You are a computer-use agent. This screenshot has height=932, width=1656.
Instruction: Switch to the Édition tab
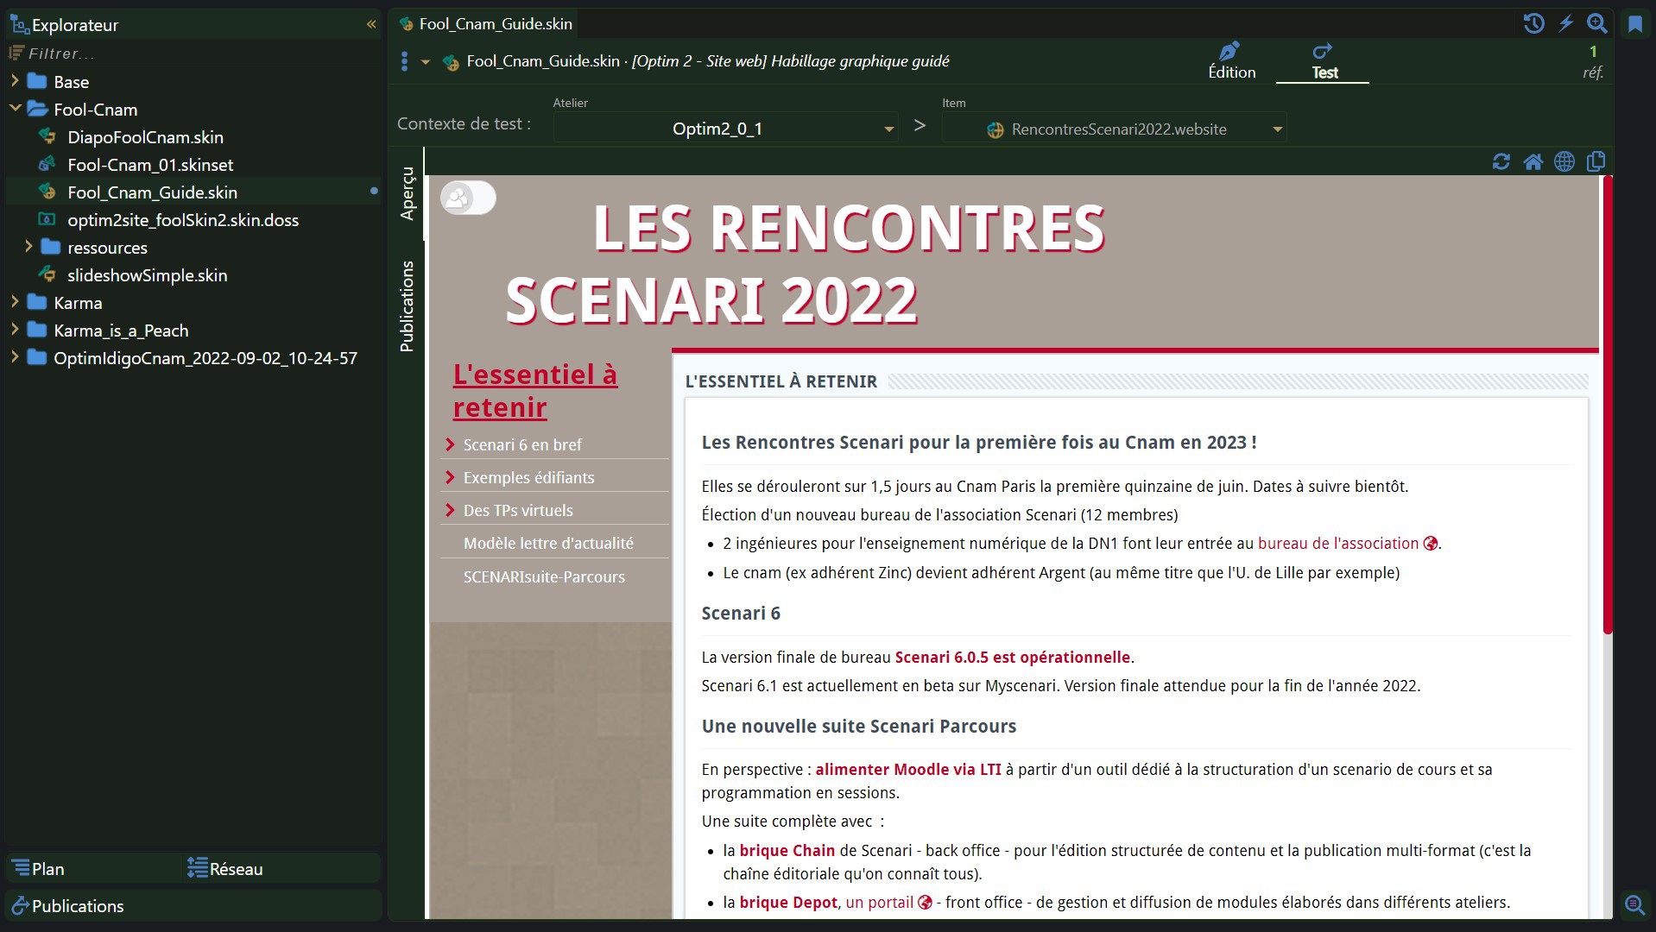(x=1231, y=61)
